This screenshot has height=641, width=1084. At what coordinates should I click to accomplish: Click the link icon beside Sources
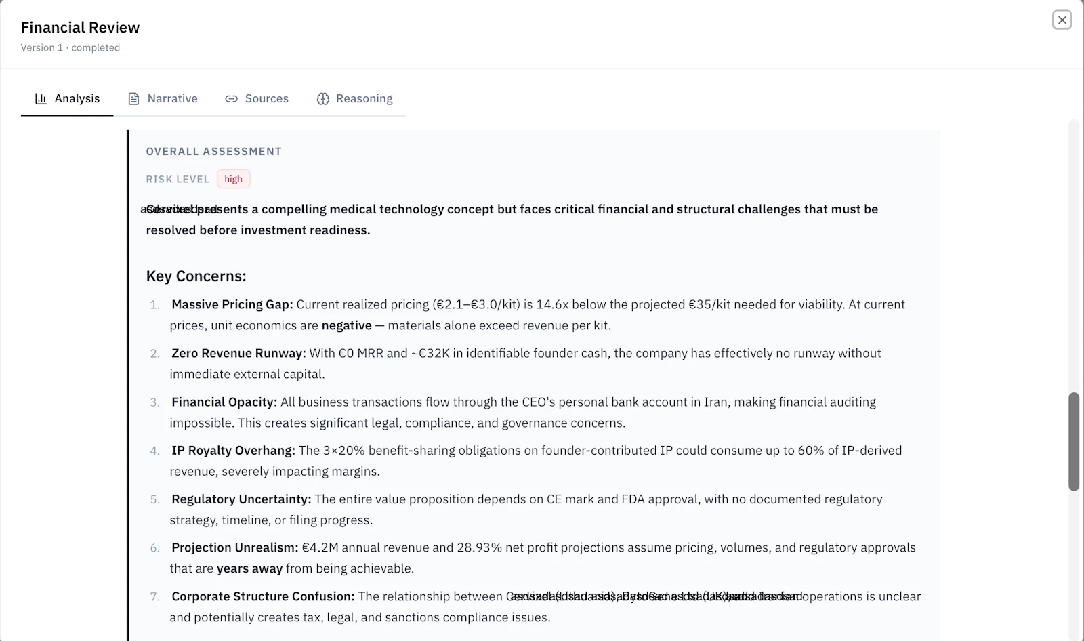[x=232, y=99]
